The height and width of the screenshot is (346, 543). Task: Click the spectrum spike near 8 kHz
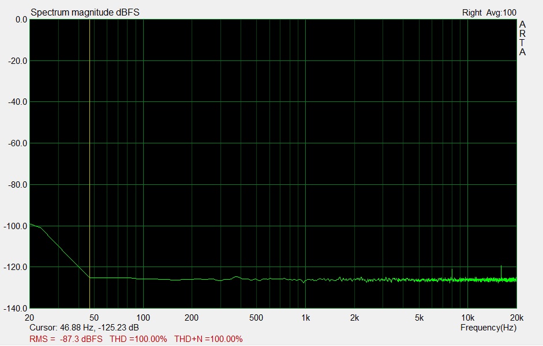point(452,274)
